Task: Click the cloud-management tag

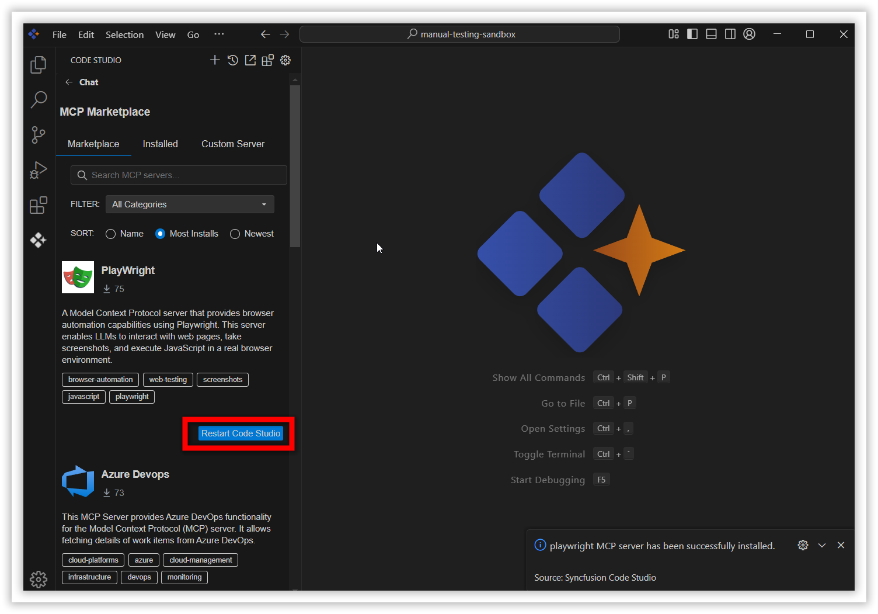Action: point(200,560)
